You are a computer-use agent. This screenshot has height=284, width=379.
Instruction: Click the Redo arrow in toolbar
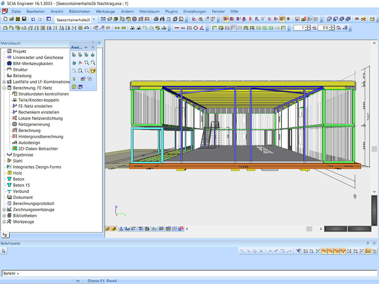click(39, 19)
